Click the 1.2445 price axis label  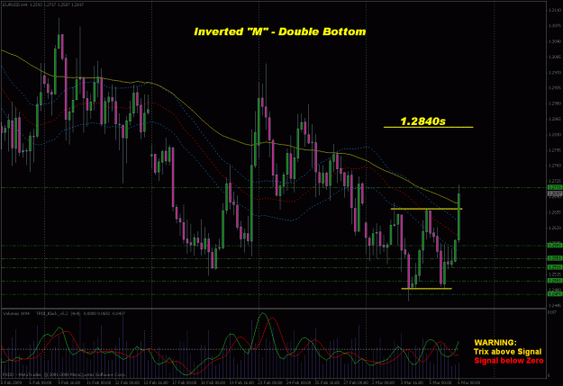[x=555, y=306]
